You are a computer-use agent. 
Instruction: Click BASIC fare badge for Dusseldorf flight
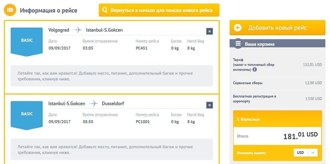pos(27,114)
